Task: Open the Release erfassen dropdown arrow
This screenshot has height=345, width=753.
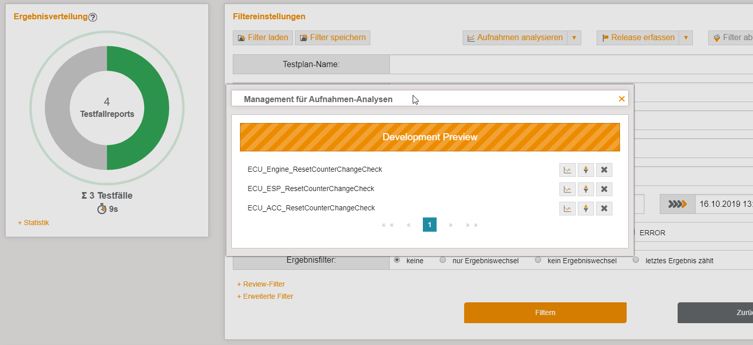Action: pyautogui.click(x=687, y=37)
